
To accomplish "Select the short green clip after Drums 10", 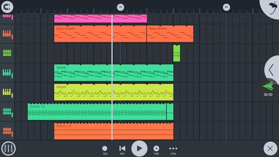I will (170, 112).
